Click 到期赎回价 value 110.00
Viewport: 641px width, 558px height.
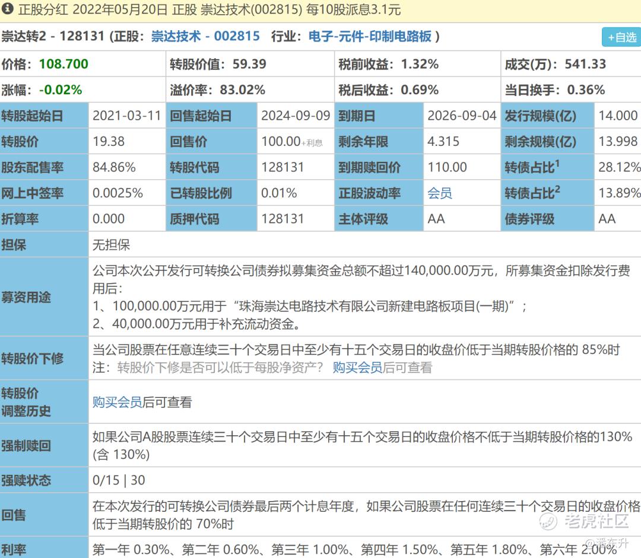click(448, 167)
